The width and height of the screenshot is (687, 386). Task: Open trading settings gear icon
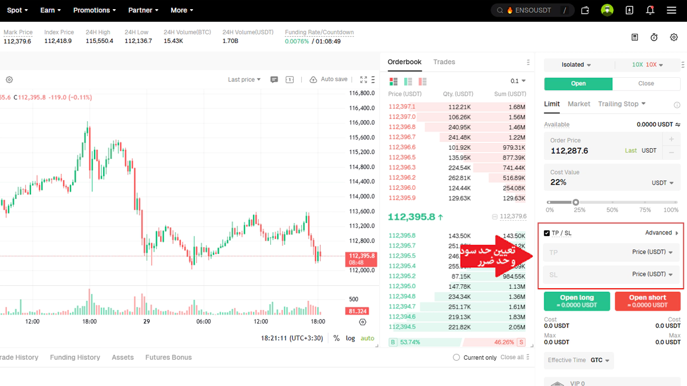[x=674, y=37]
